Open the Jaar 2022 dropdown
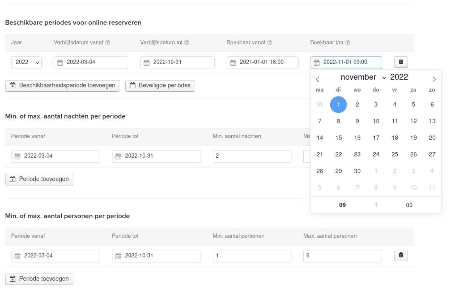Viewport: 463px width, 297px height. tap(26, 62)
